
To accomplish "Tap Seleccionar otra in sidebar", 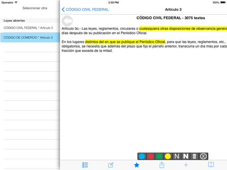I will coord(35,8).
